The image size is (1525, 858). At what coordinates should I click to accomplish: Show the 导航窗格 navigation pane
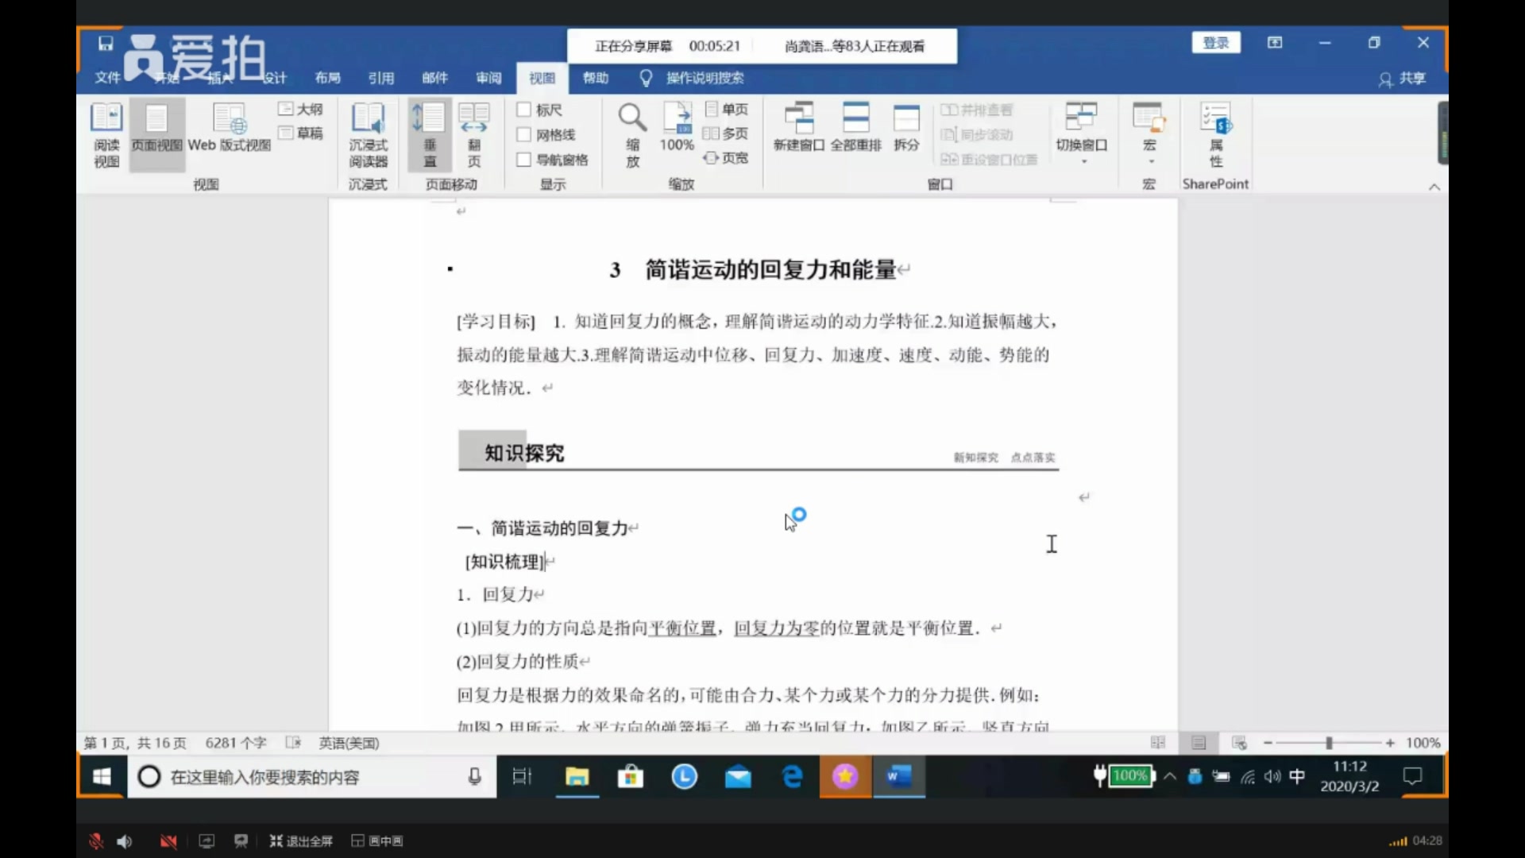(x=524, y=159)
